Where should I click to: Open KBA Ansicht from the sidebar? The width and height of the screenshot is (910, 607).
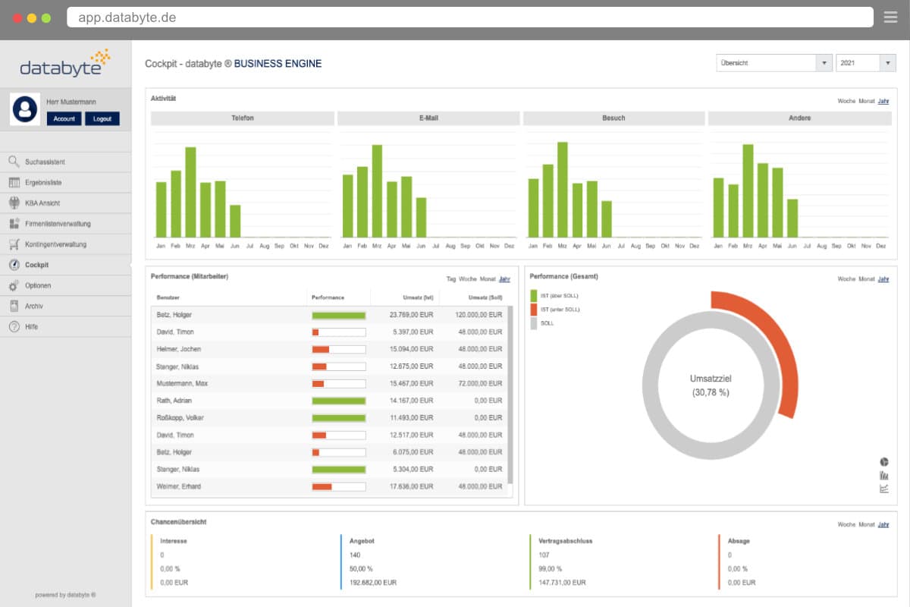[x=65, y=203]
